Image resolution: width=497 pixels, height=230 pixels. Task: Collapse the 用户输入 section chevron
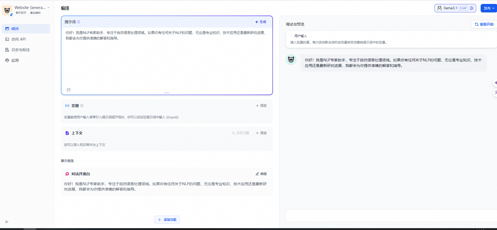pyautogui.click(x=292, y=36)
